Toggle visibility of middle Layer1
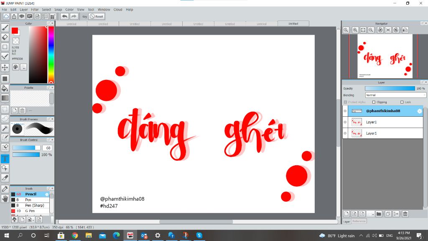428x241 pixels. tap(345, 122)
